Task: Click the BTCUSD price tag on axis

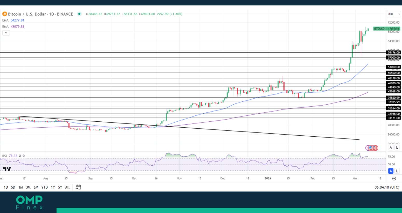Action: tap(379, 29)
